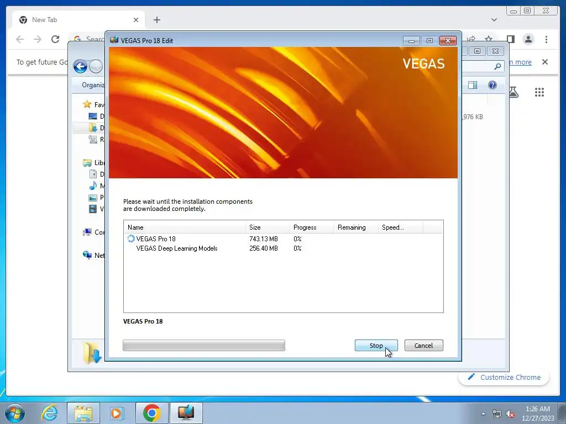
Task: Toggle Chrome side panel icon
Action: pyautogui.click(x=510, y=39)
